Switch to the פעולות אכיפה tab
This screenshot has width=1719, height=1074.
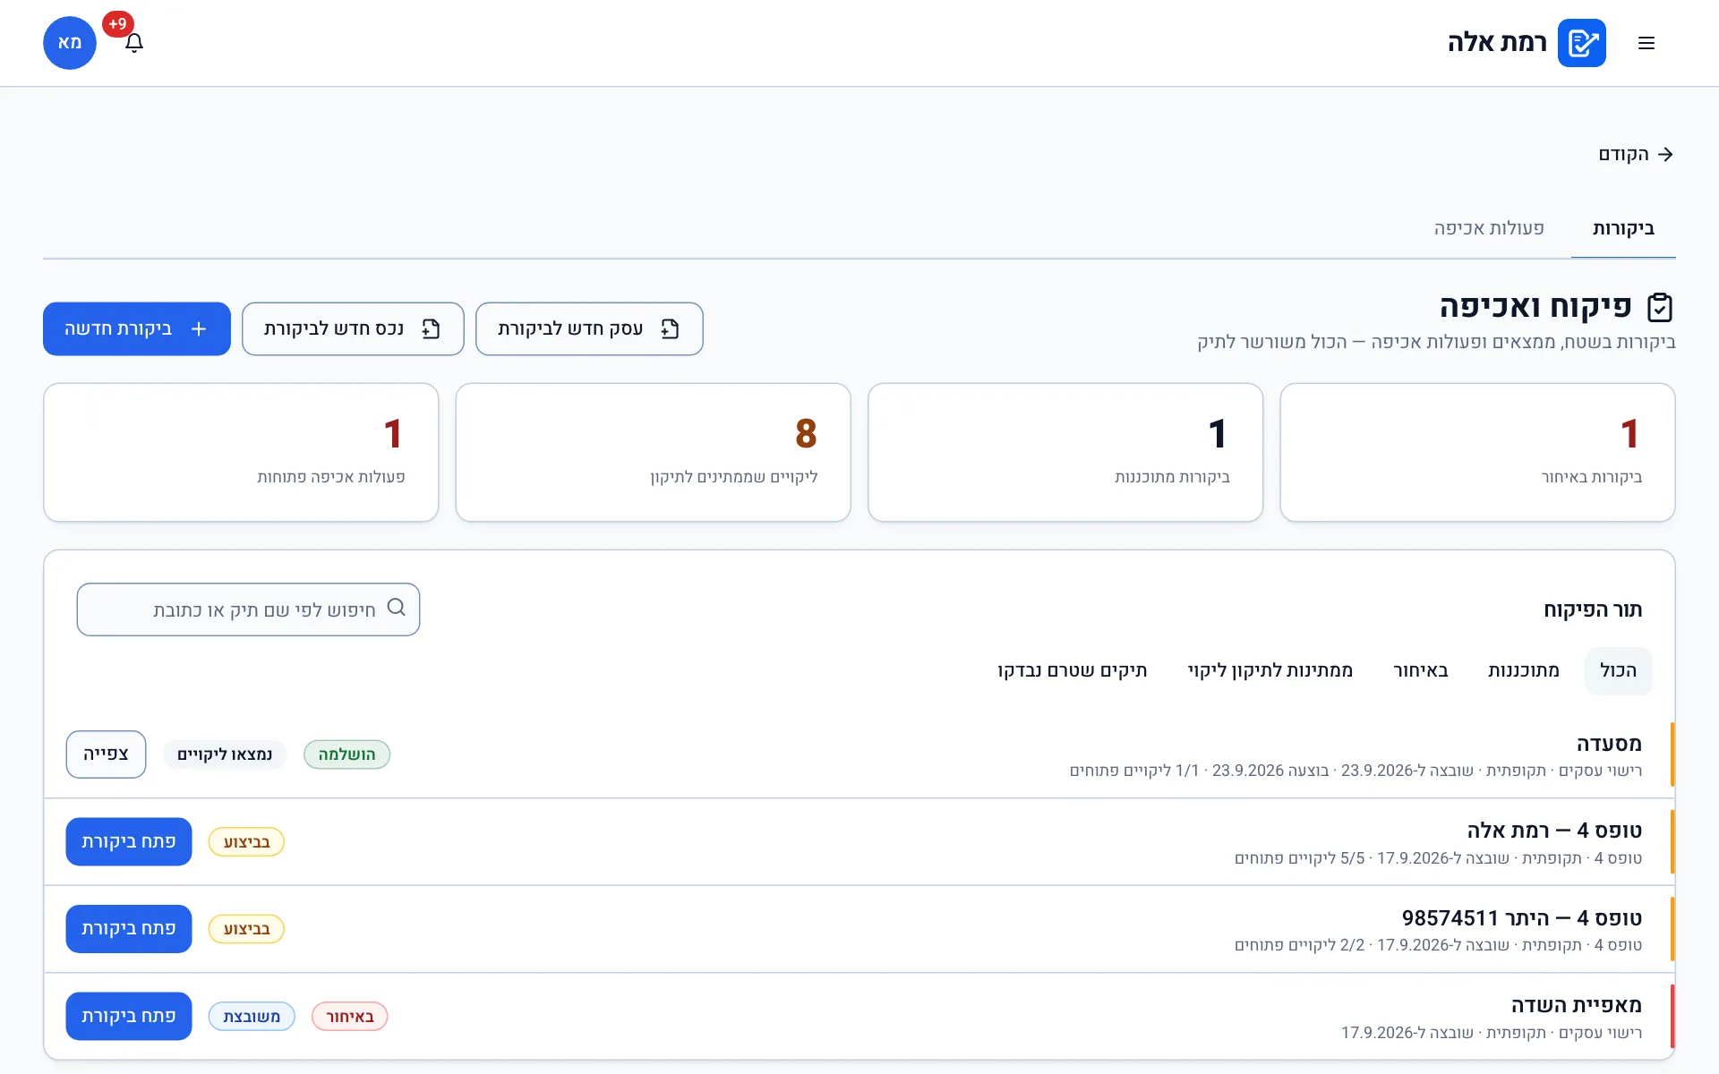coord(1489,228)
